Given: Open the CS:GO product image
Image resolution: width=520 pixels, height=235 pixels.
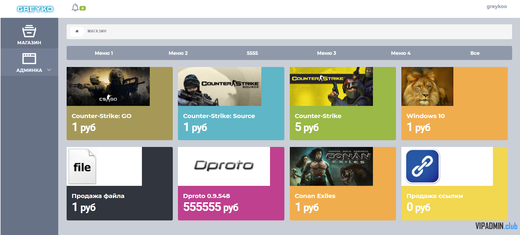Looking at the screenshot, I should click(108, 86).
